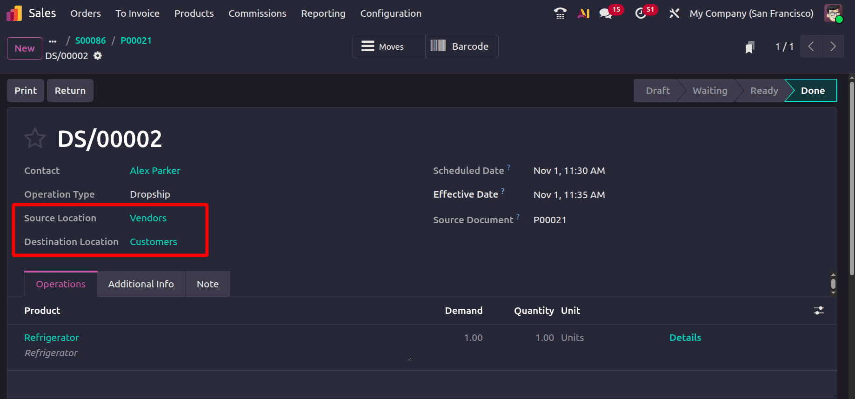Open the VoIP phone icon
This screenshot has width=855, height=399.
point(560,13)
